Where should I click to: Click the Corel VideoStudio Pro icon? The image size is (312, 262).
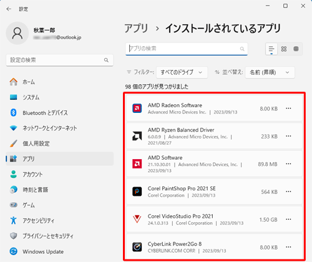point(137,219)
